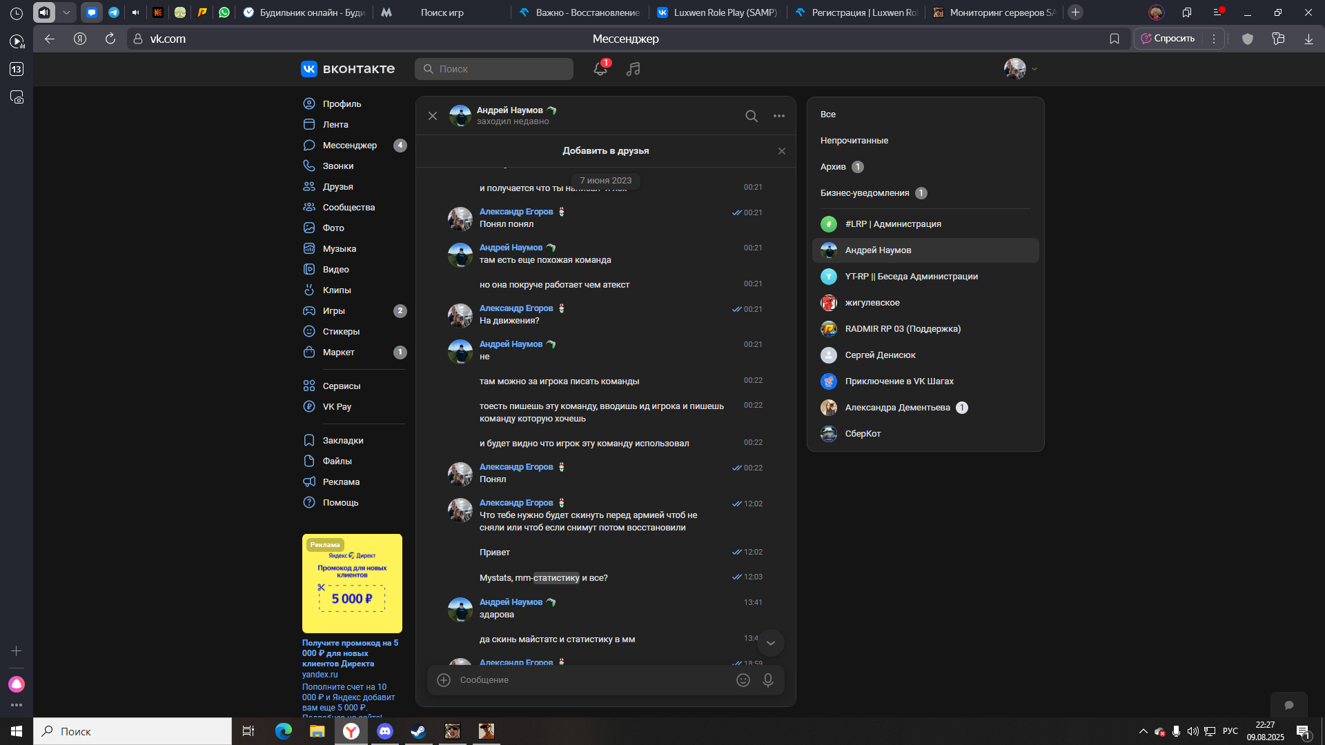Image resolution: width=1325 pixels, height=745 pixels.
Task: Show hidden system tray icons
Action: click(1143, 731)
